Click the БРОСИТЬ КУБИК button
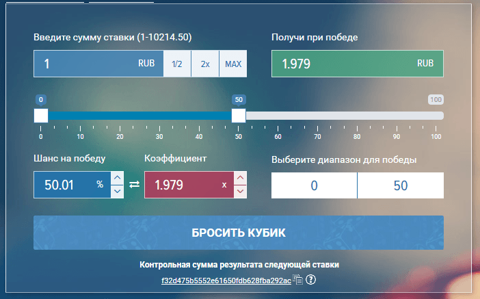480x299 pixels. click(x=239, y=233)
